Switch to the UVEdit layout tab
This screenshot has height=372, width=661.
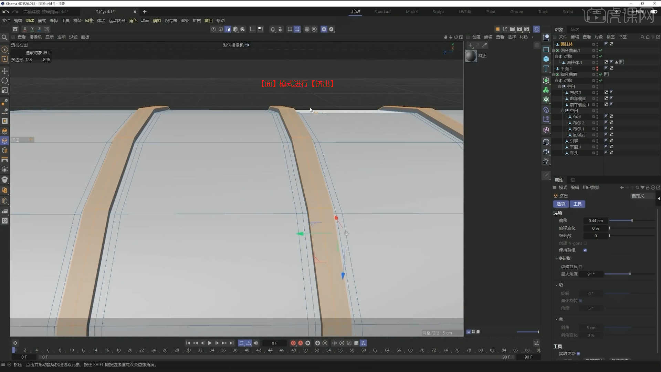(465, 12)
